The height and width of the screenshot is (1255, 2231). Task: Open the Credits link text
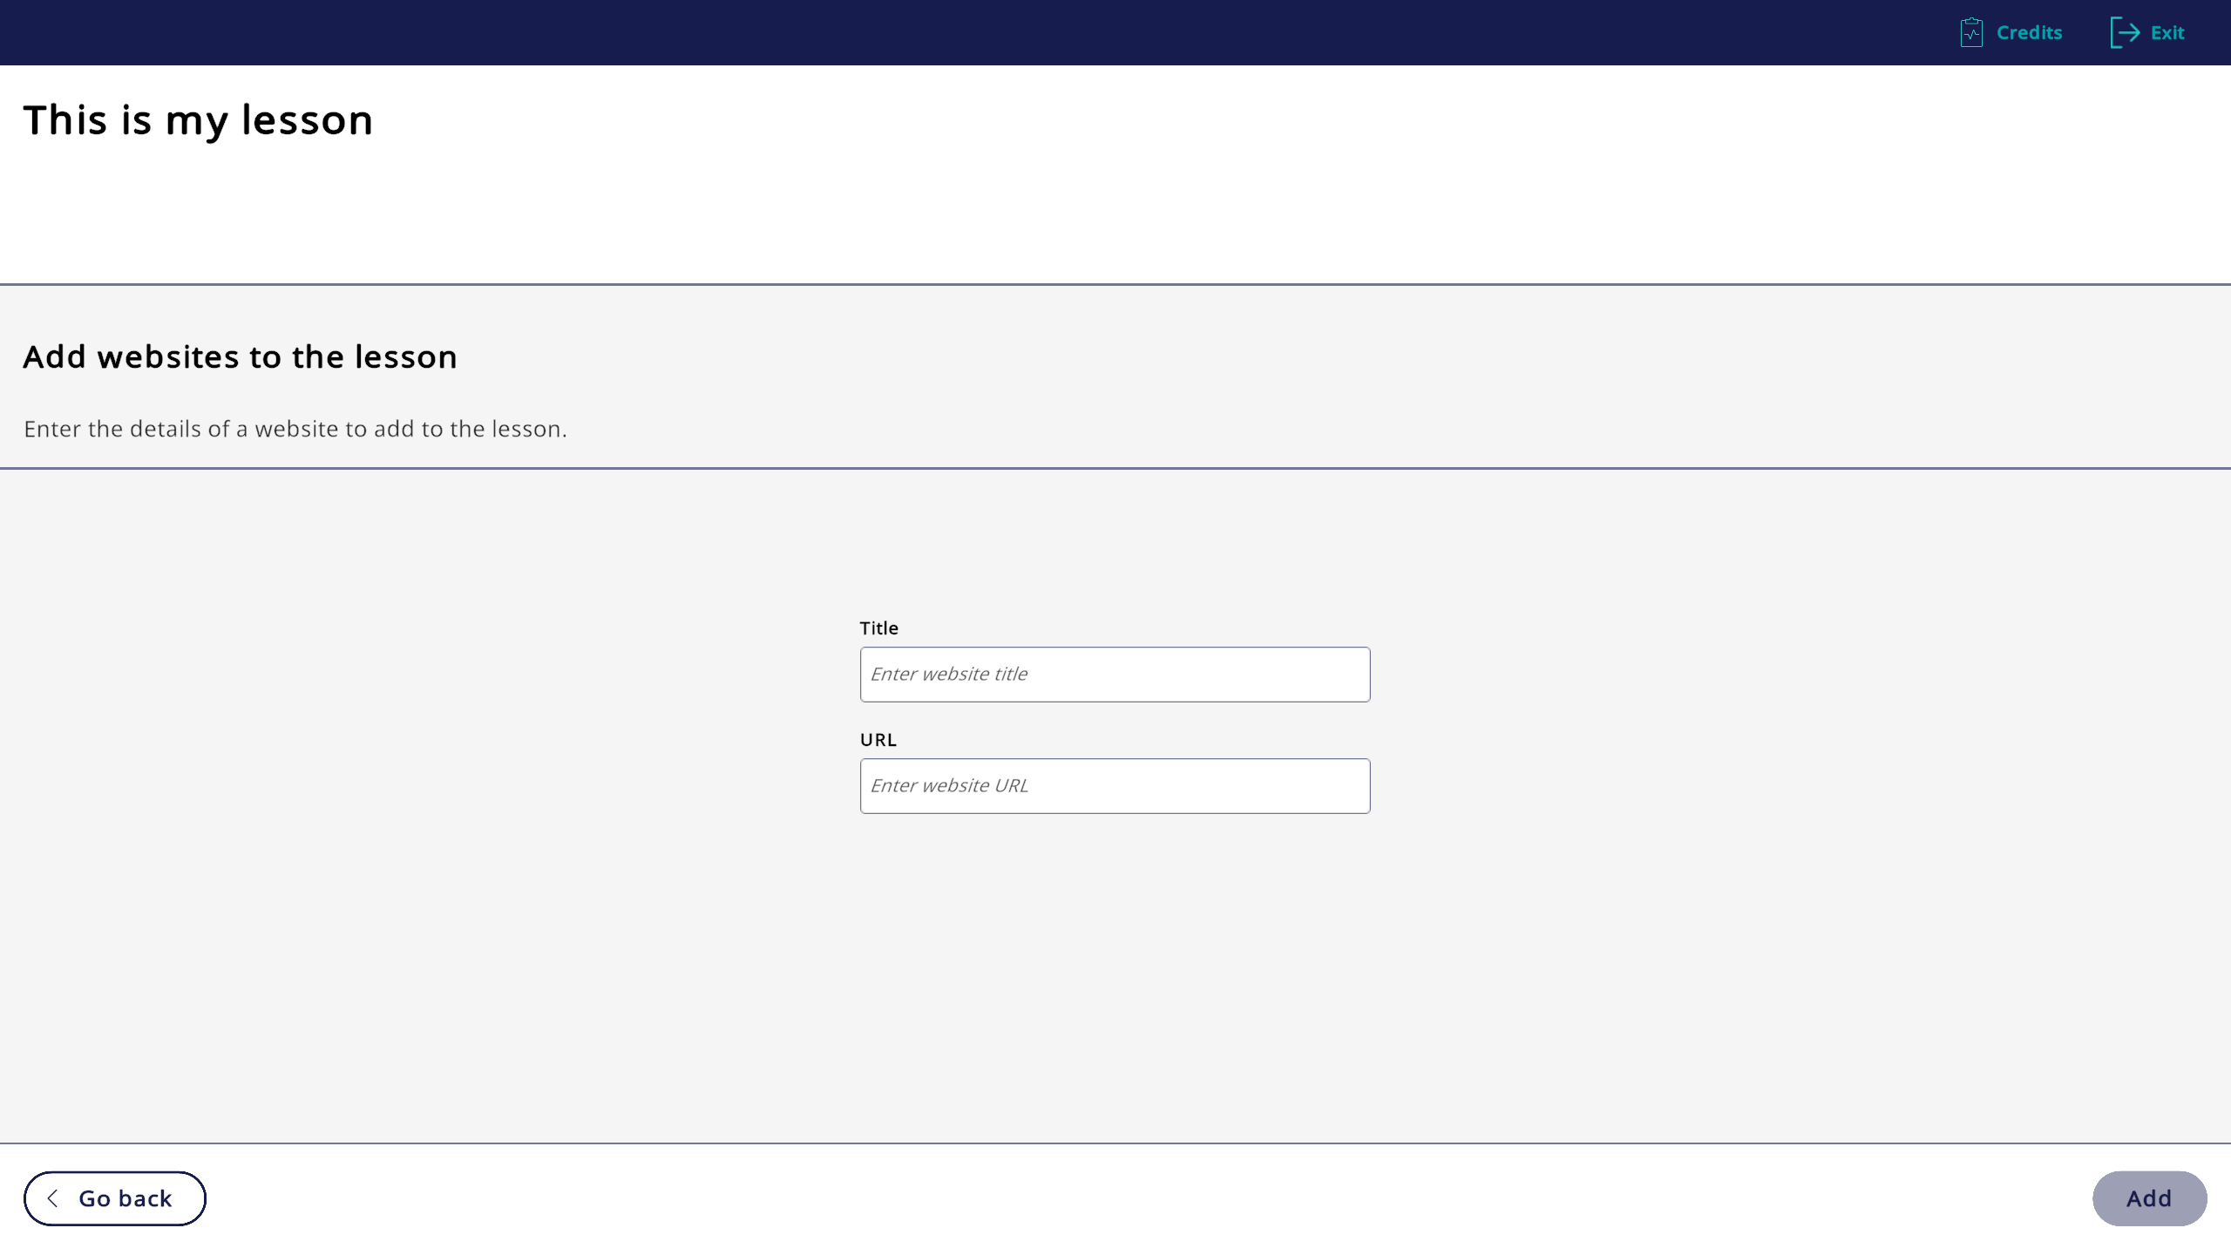point(2029,32)
